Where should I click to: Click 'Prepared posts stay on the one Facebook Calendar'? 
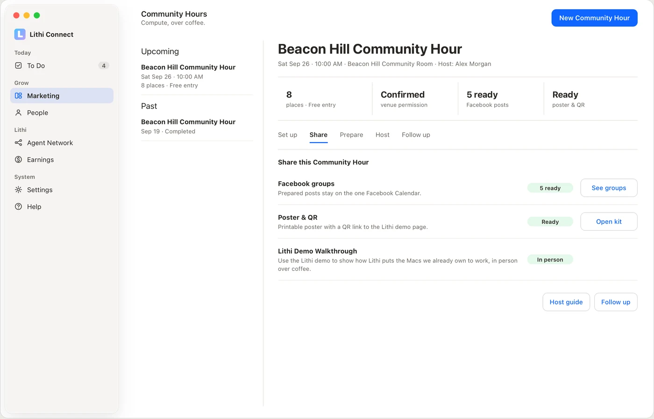[349, 193]
